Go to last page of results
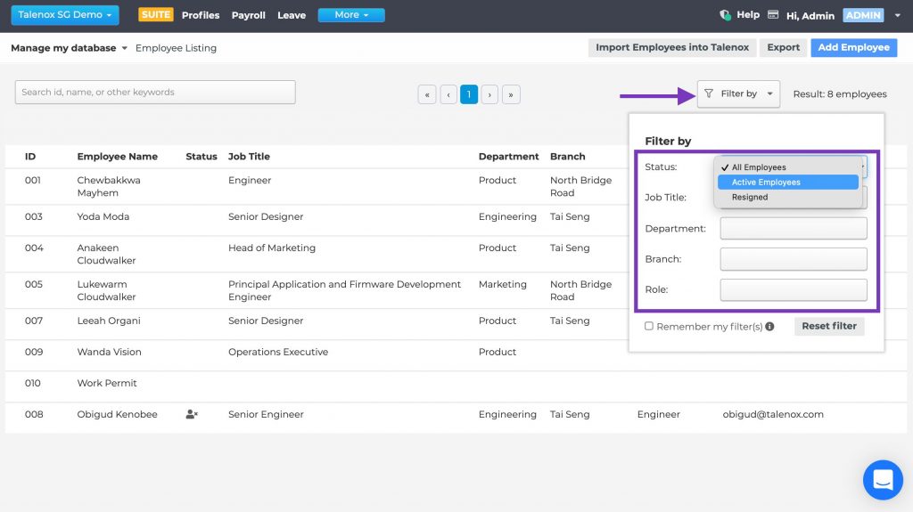 point(511,94)
